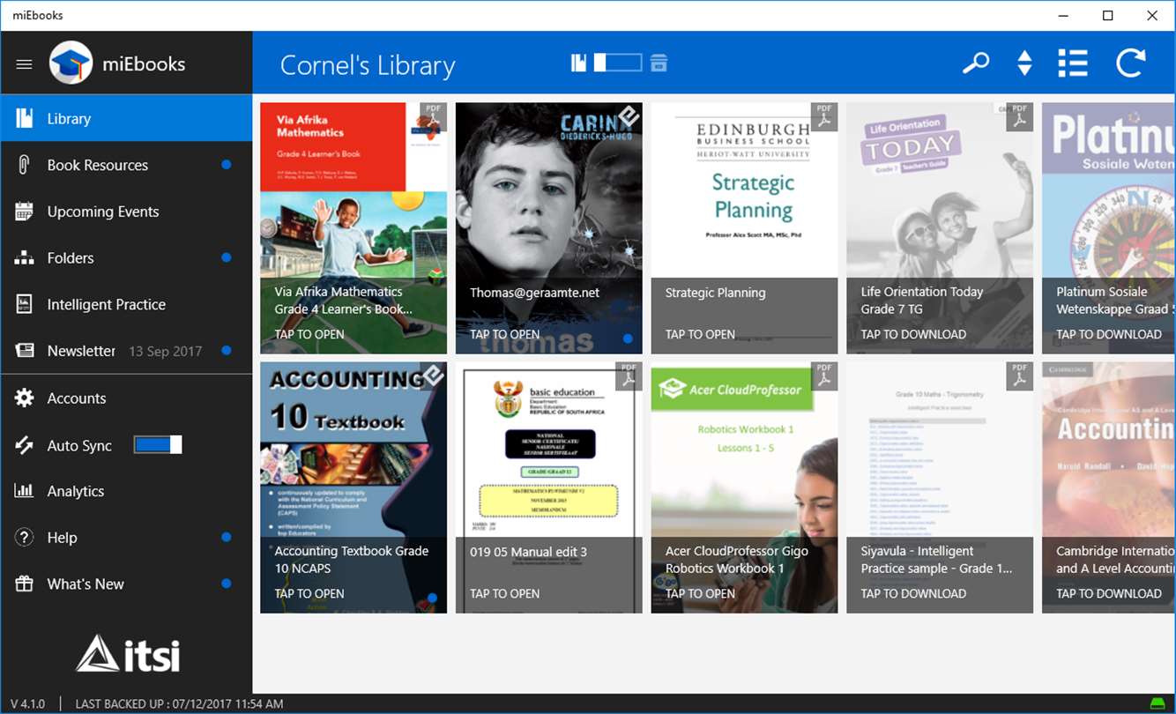Tap to download Life Orientation Today Grade 7
The width and height of the screenshot is (1176, 714).
(x=940, y=228)
